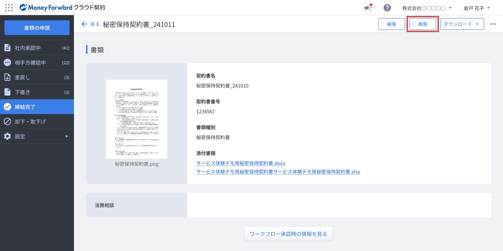
Task: Open the help question mark icon
Action: (387, 8)
